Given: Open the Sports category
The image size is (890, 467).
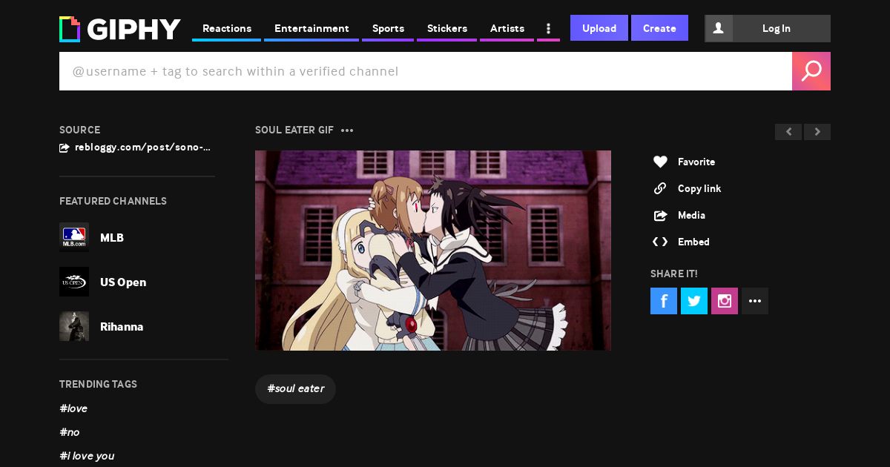Looking at the screenshot, I should click(388, 28).
